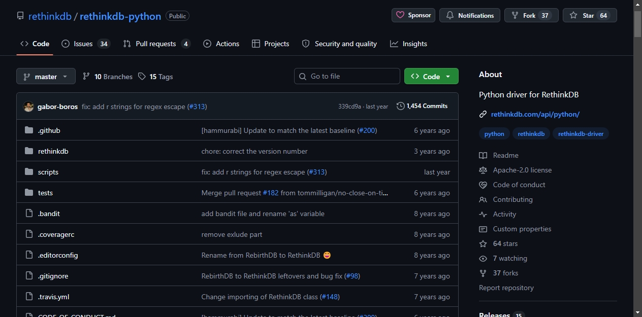Open pull request #182 link in tests row
The image size is (642, 317).
[x=271, y=193]
